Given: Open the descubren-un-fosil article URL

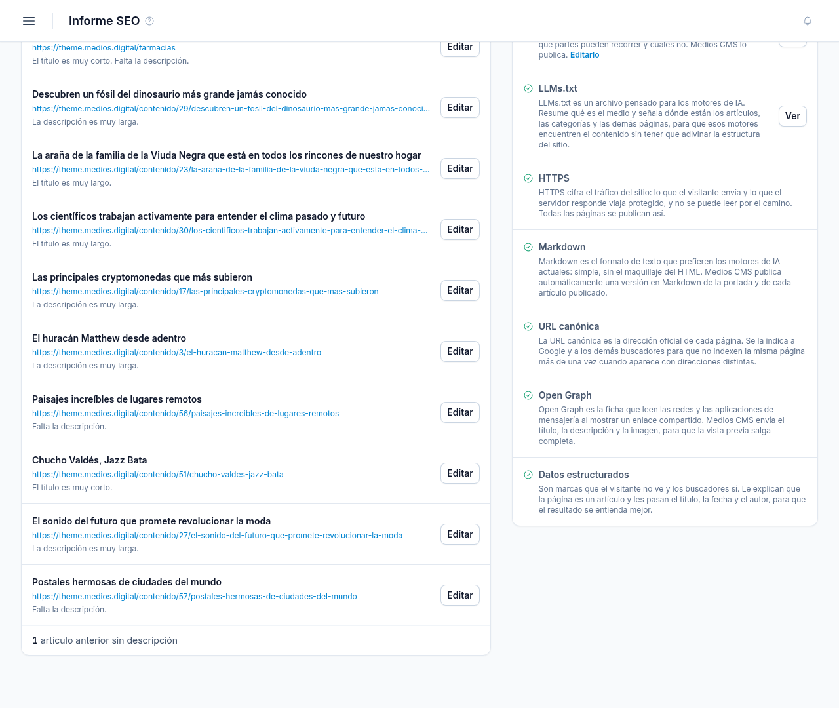Looking at the screenshot, I should (x=231, y=109).
